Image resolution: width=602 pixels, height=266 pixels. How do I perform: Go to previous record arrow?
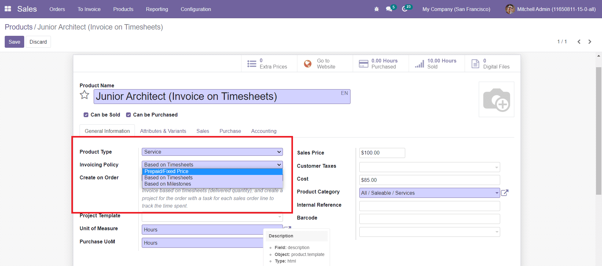(579, 42)
